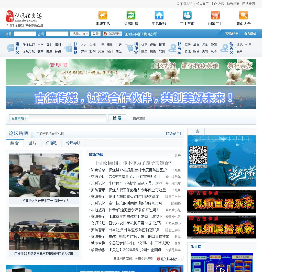The height and width of the screenshot is (272, 307).
Task: Click the 密码 input field
Action: 57,34
